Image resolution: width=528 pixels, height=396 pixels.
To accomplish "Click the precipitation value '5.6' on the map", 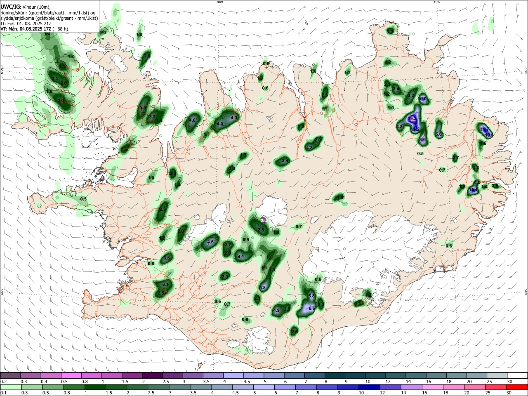I will [x=438, y=134].
